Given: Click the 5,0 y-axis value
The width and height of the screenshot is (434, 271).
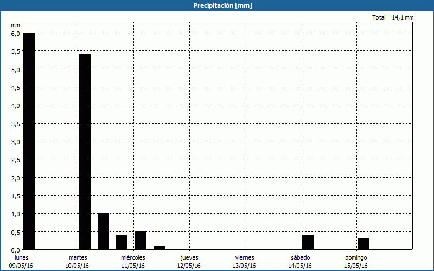Looking at the screenshot, I should (x=16, y=69).
